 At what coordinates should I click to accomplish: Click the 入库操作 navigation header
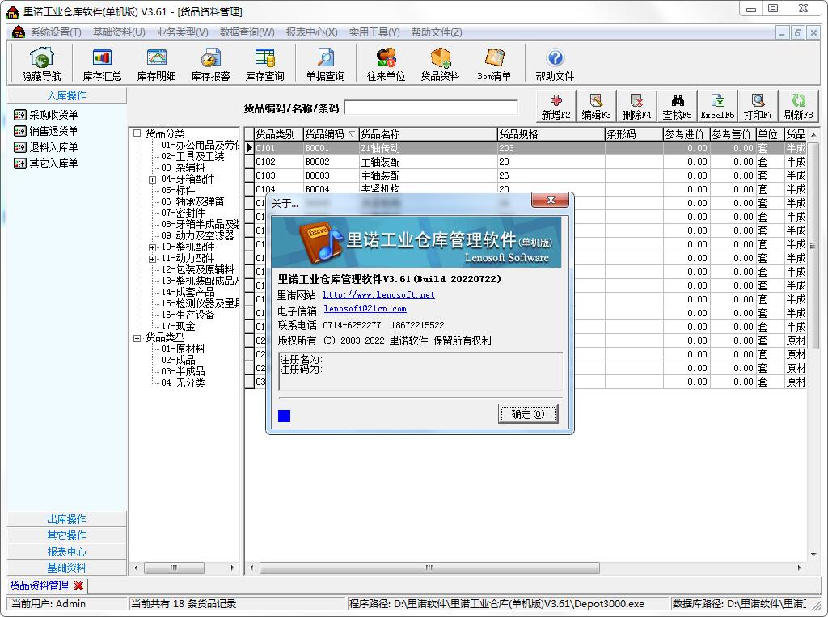pyautogui.click(x=66, y=95)
